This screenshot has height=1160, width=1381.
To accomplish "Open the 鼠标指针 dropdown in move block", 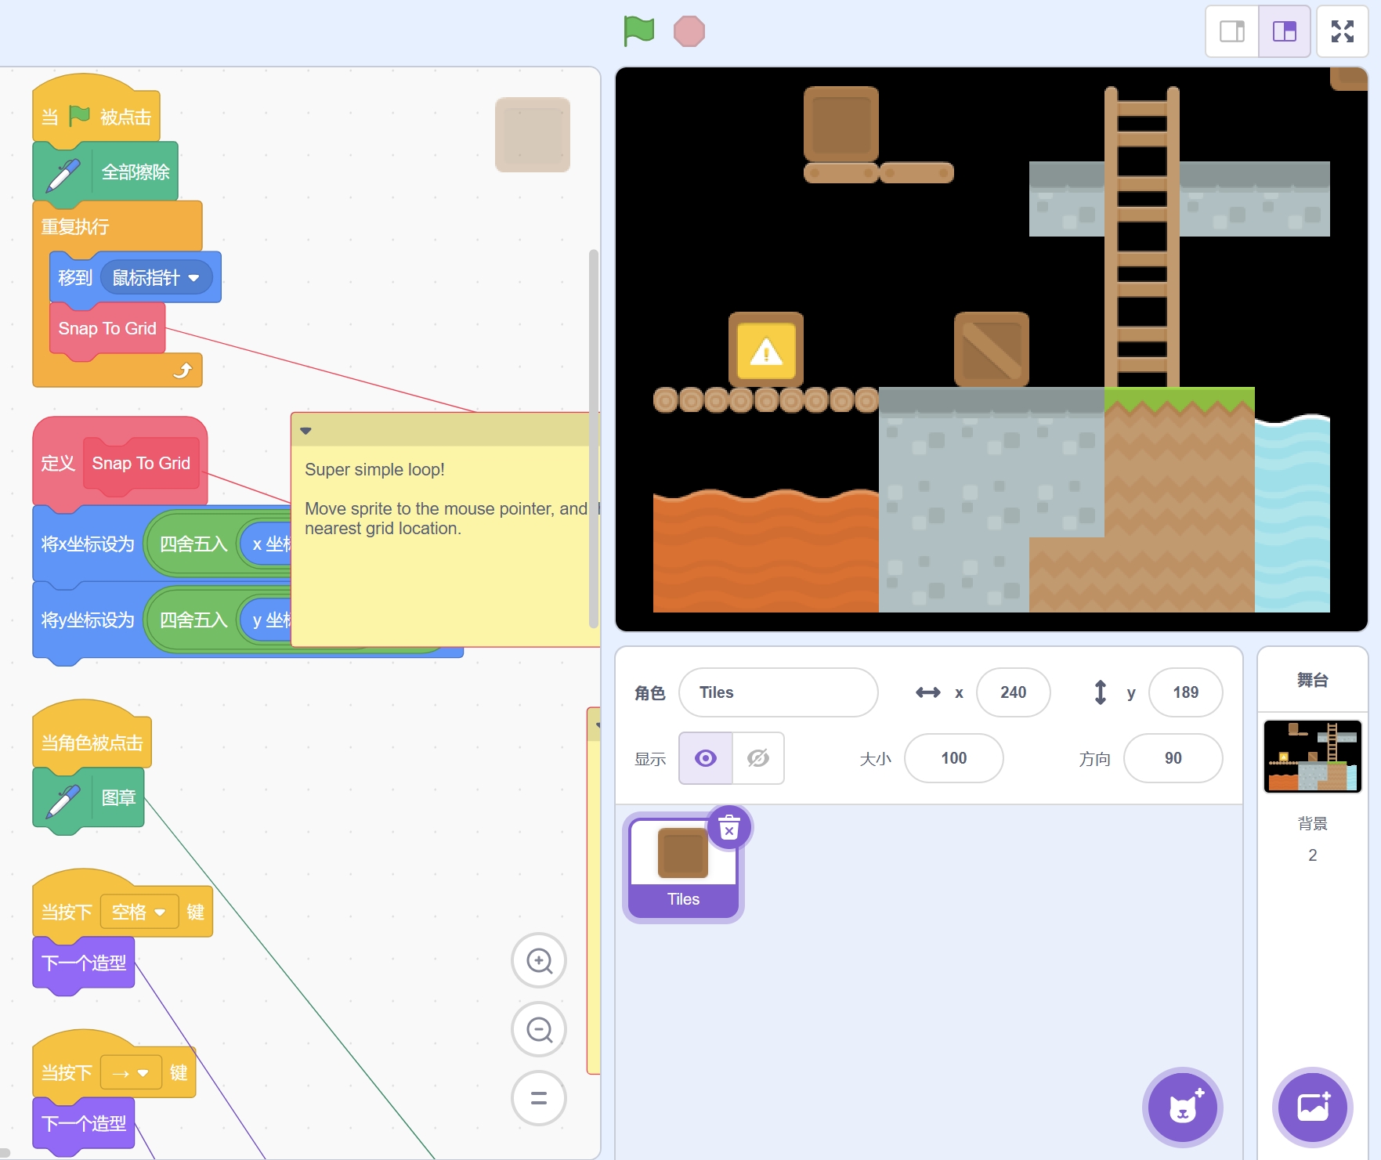I will 193,278.
